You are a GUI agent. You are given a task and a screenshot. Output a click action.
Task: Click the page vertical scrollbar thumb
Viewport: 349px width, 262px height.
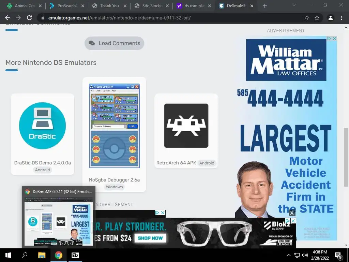coord(346,157)
